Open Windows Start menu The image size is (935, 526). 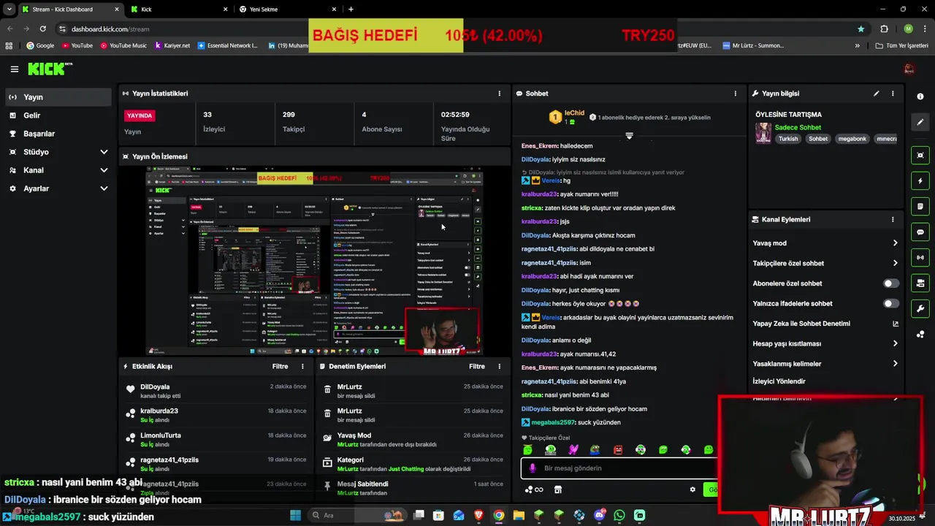(295, 515)
